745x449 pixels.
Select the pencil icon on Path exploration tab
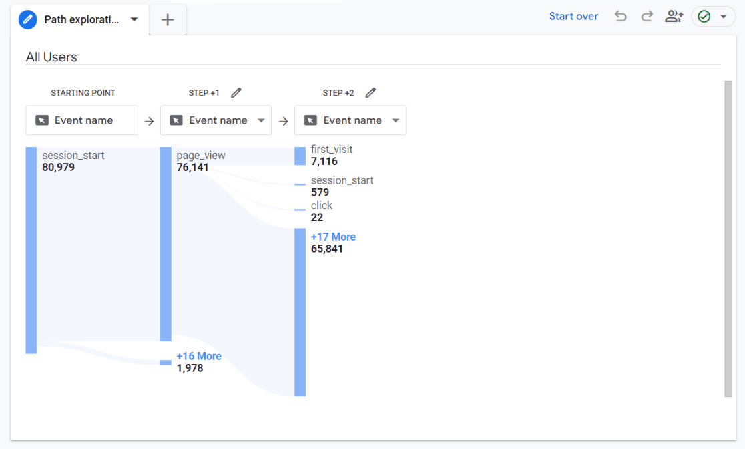pos(27,19)
